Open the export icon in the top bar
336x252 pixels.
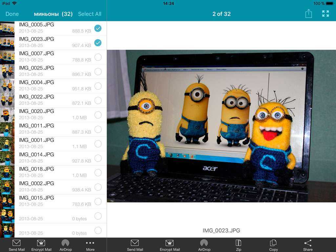(x=308, y=14)
